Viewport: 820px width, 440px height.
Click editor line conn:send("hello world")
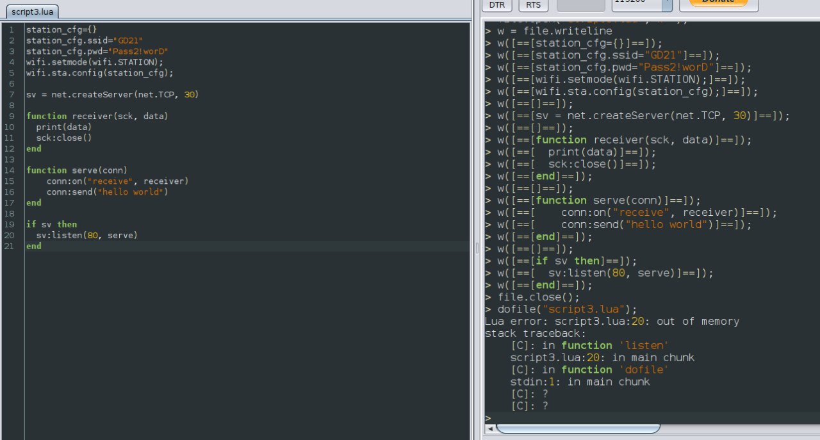pos(108,192)
